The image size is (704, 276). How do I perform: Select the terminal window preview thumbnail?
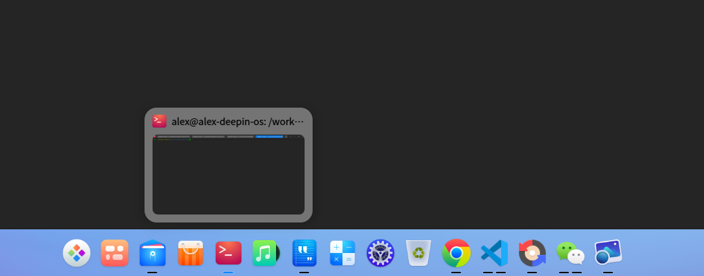click(x=229, y=175)
